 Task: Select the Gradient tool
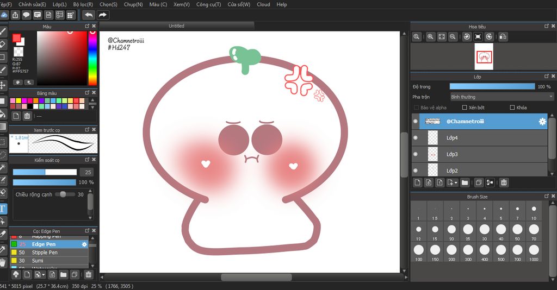(x=3, y=127)
